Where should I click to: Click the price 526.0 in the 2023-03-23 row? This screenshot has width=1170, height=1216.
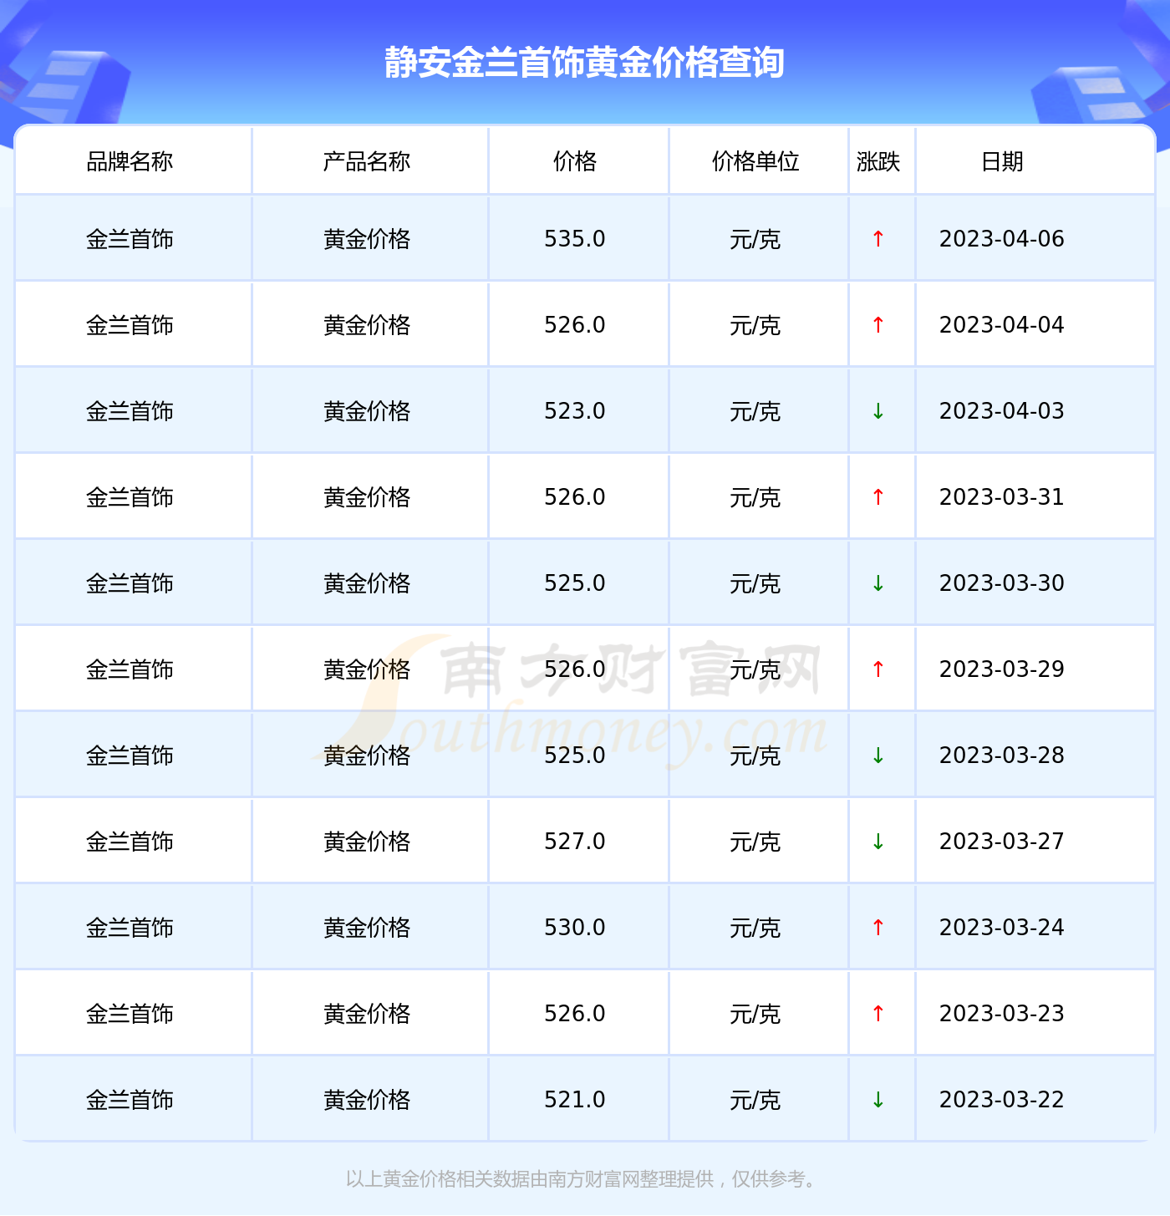(575, 1014)
